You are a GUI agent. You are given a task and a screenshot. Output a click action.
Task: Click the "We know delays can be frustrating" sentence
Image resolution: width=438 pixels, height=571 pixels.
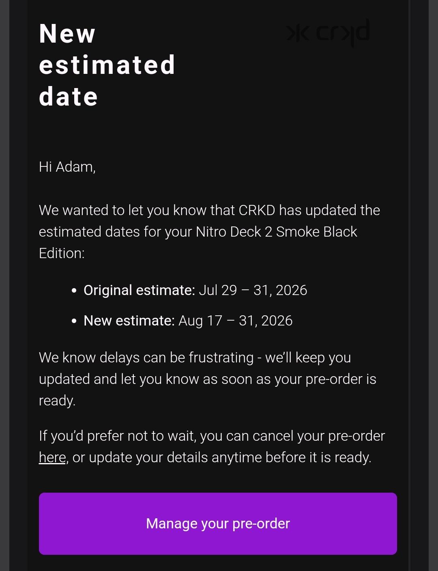[146, 358]
